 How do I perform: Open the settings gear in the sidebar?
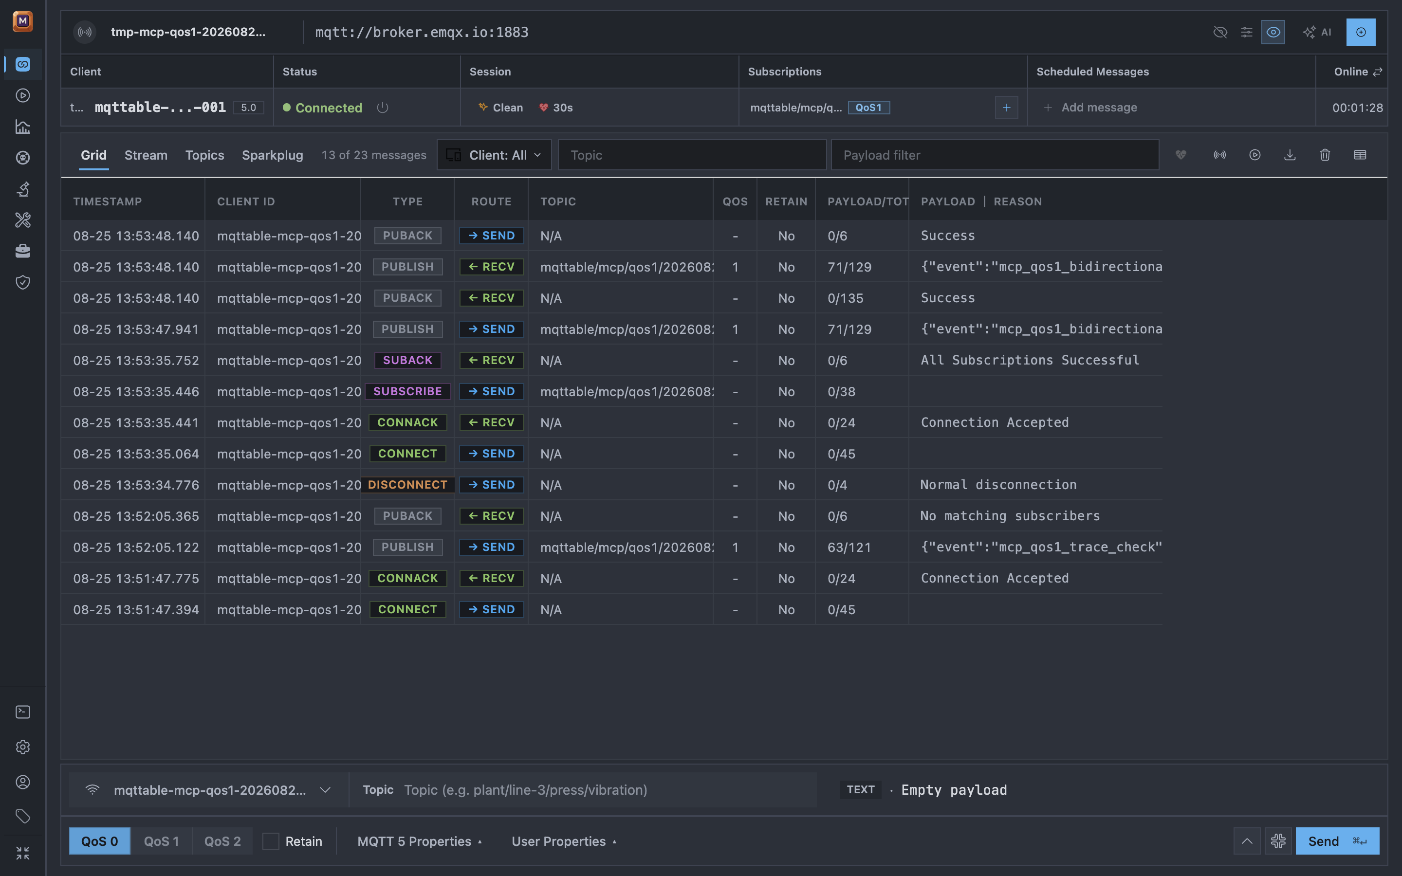point(22,747)
